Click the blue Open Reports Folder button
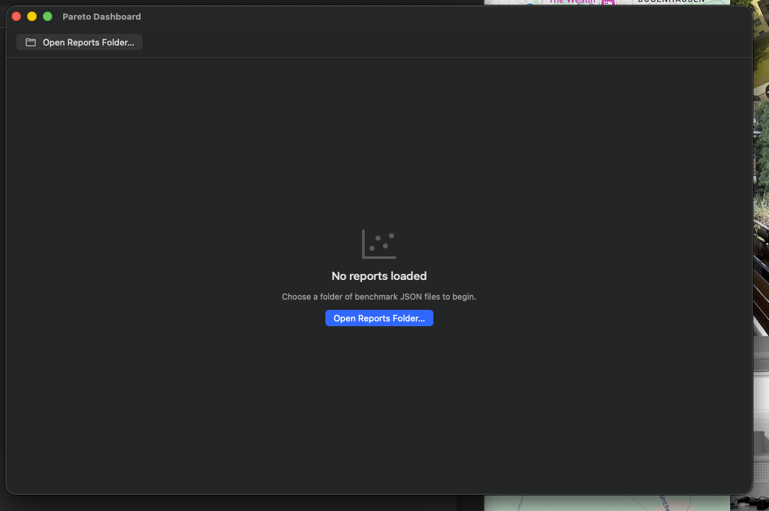Screen dimensions: 769x511 [x=379, y=318]
